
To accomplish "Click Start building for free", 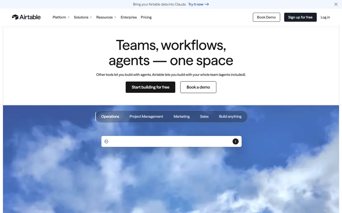I will pos(150,87).
